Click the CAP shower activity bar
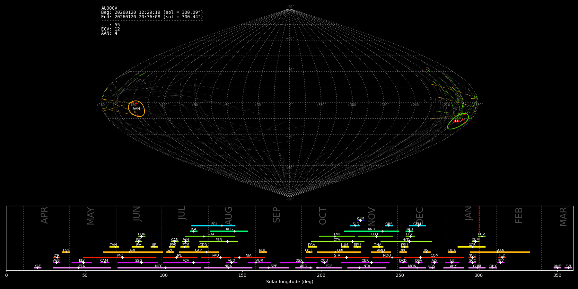 199,252
